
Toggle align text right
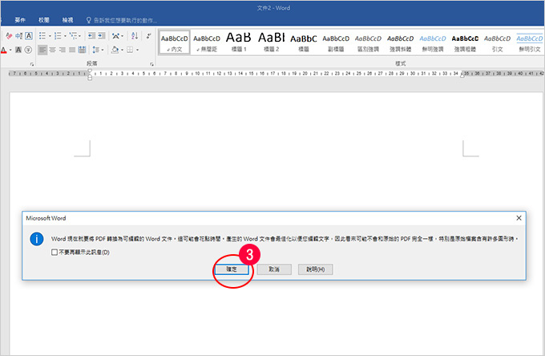(x=63, y=50)
